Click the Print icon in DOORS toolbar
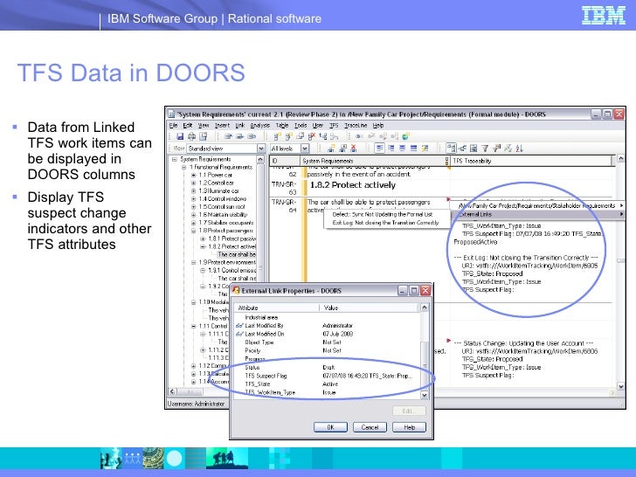The height and width of the screenshot is (477, 636). (191, 136)
